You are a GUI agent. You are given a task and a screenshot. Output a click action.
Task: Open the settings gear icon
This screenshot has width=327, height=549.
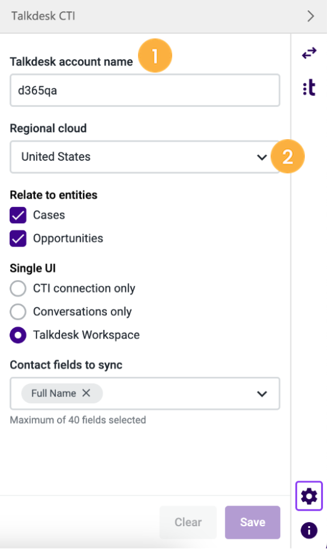tap(309, 496)
